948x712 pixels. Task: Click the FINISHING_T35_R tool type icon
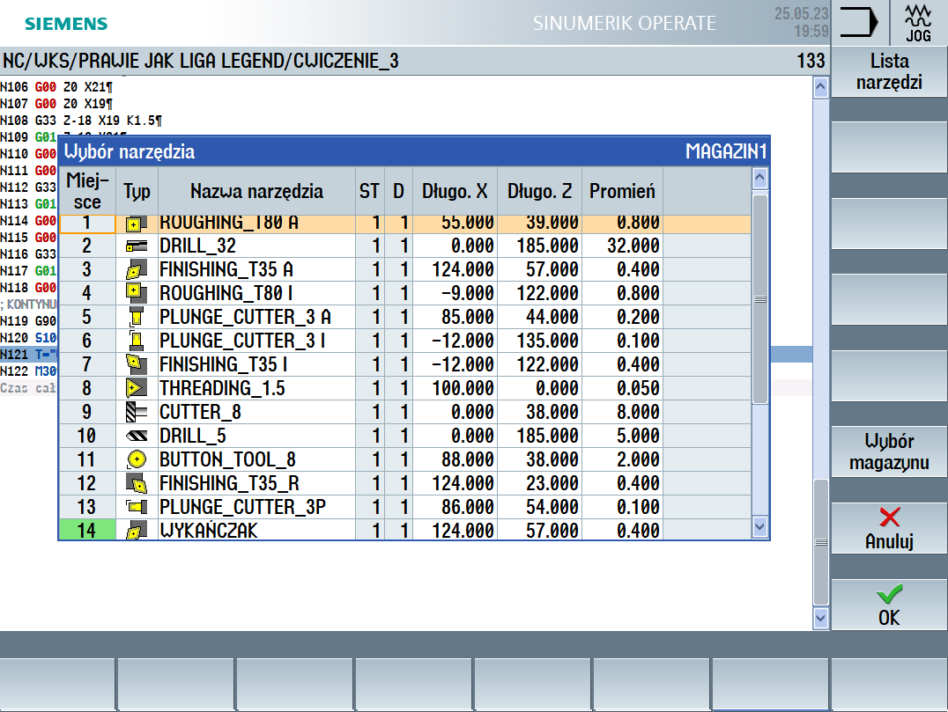136,483
